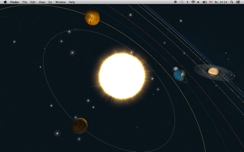The height and width of the screenshot is (152, 244).
Task: Open the View menu
Action: coord(42,2)
